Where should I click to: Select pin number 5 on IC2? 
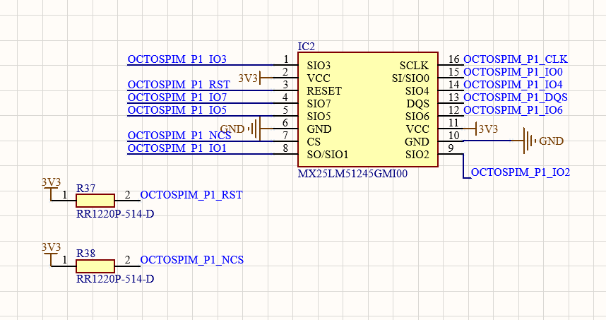(x=285, y=110)
